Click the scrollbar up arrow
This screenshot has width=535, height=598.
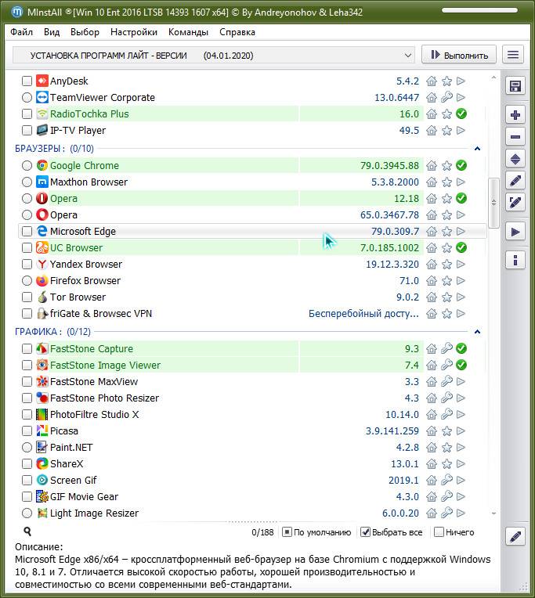493,77
